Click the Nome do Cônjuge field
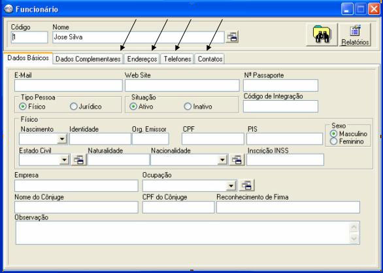The height and width of the screenshot is (273, 383). pyautogui.click(x=76, y=207)
